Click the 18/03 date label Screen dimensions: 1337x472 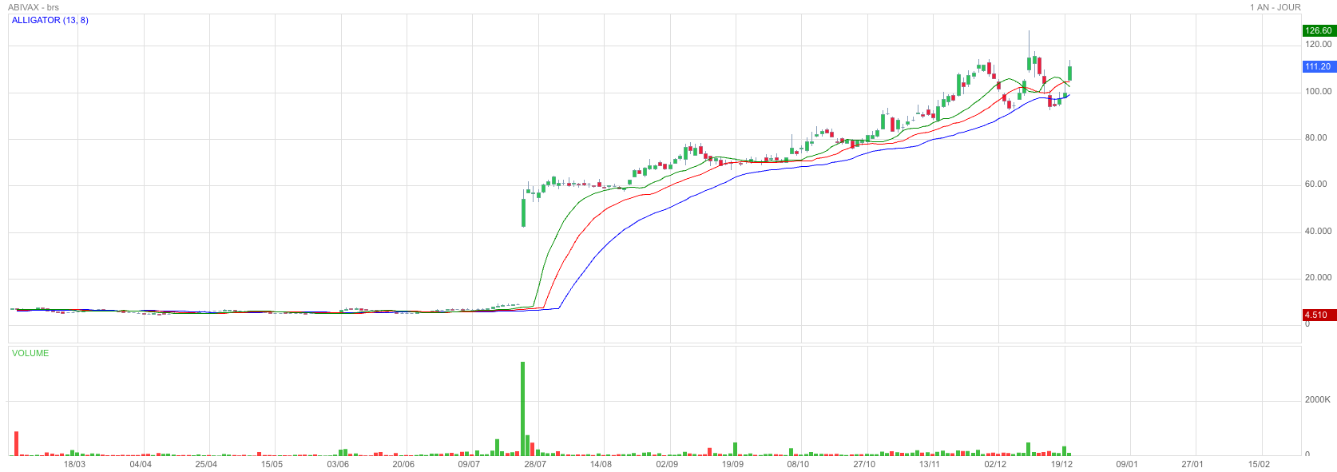point(74,464)
